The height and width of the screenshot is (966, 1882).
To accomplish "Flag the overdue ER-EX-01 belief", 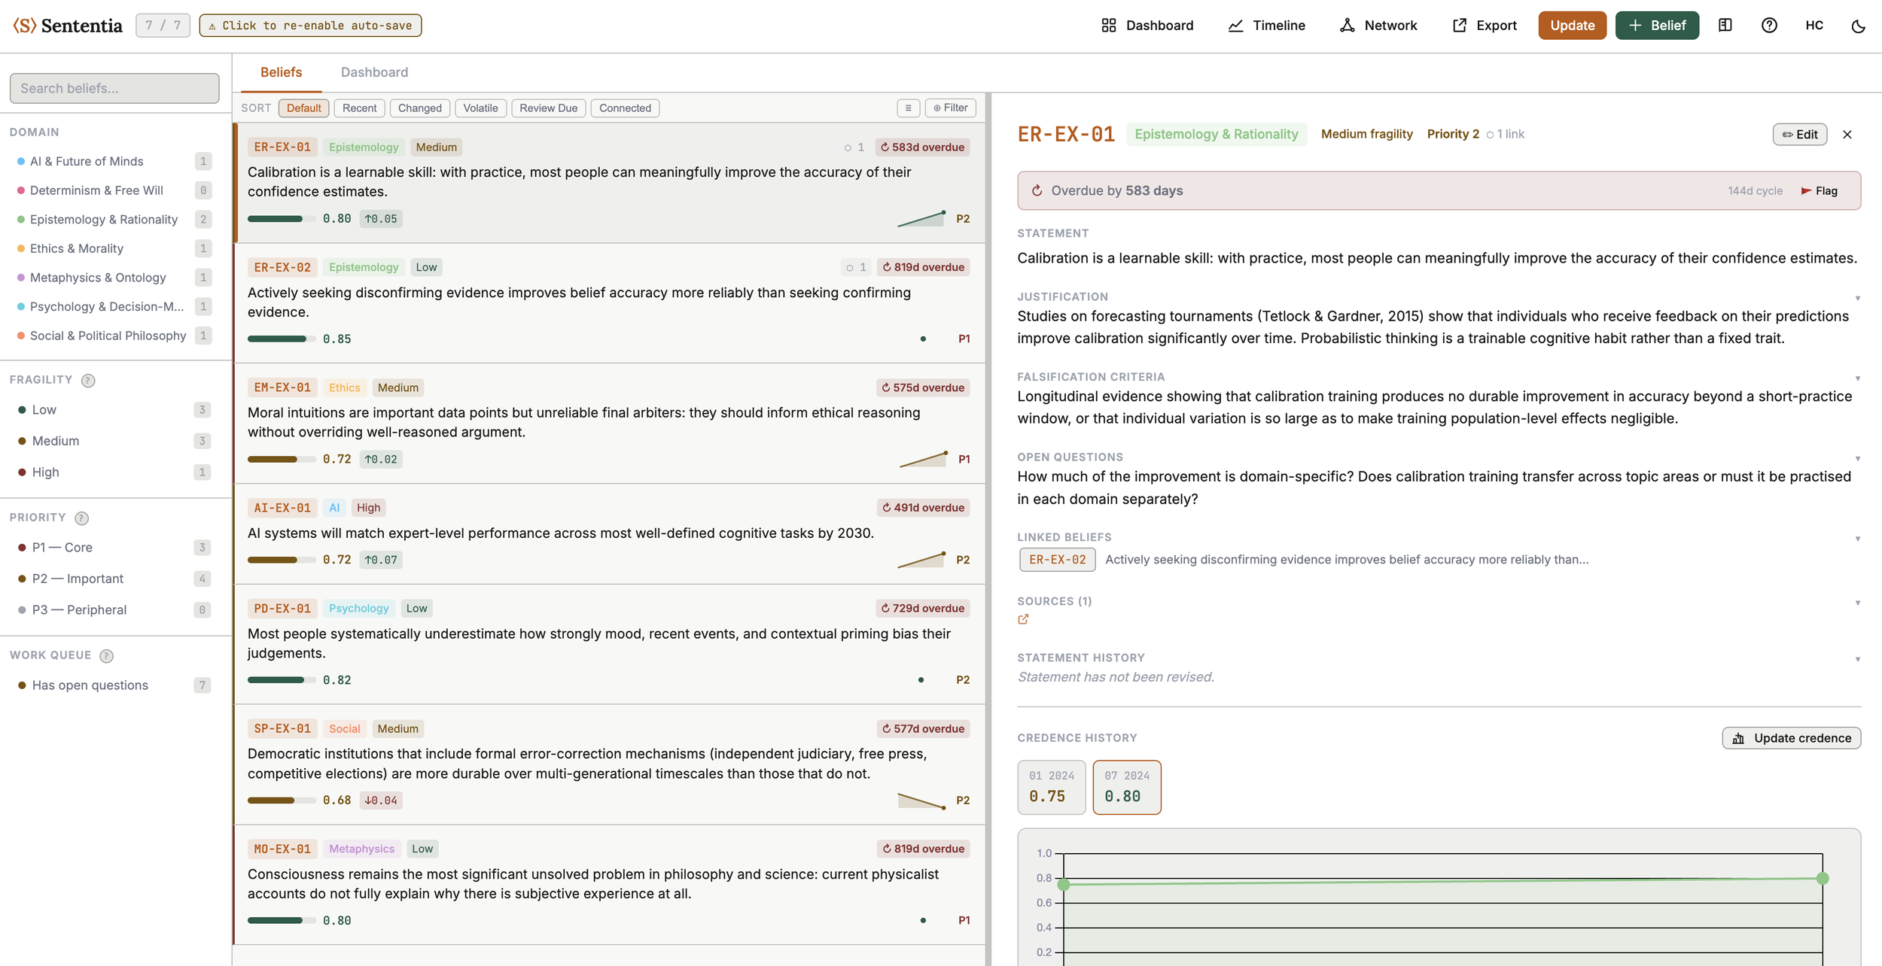I will [1819, 190].
